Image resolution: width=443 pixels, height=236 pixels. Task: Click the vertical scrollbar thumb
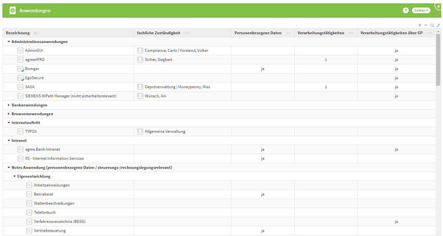(x=438, y=60)
